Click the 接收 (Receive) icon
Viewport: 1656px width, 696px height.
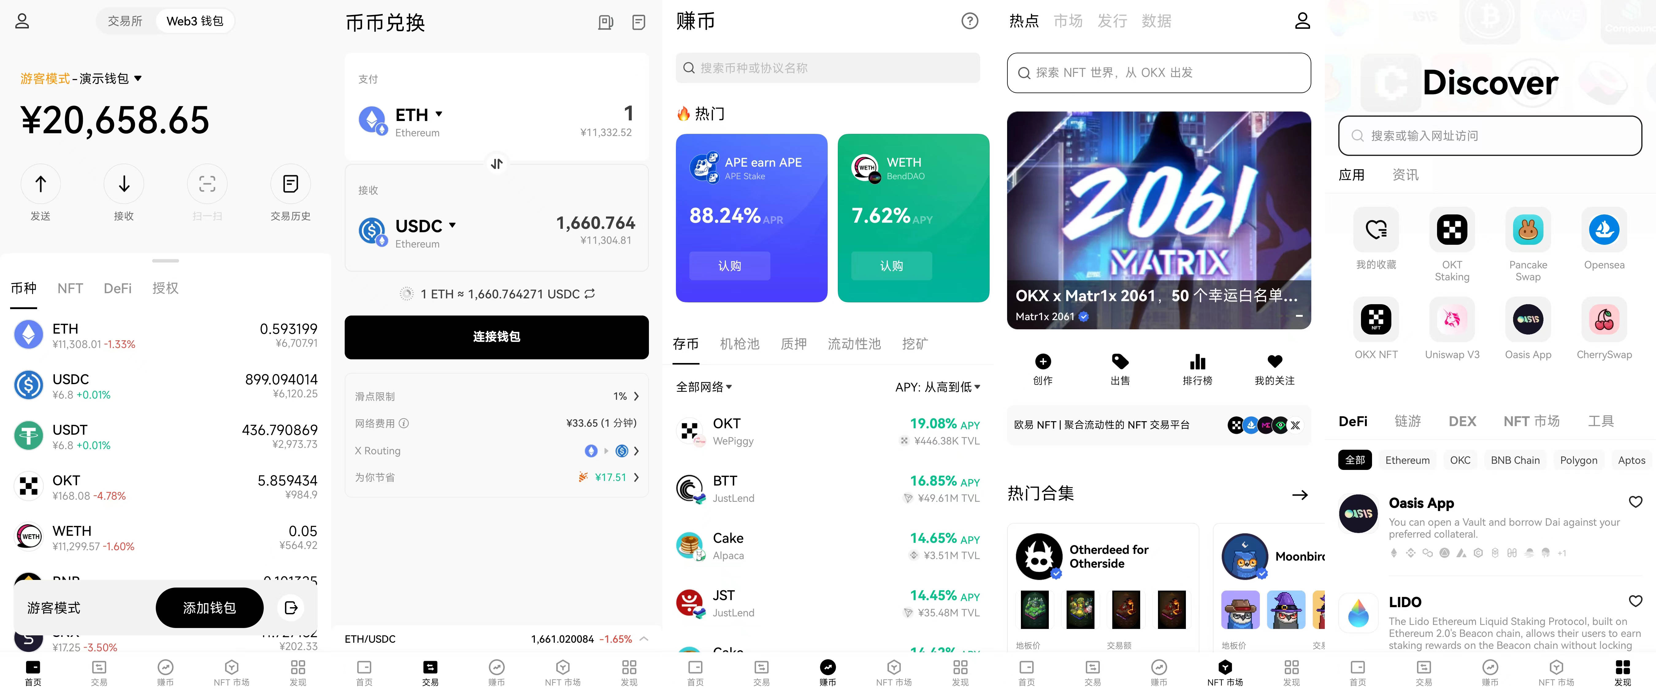point(124,184)
